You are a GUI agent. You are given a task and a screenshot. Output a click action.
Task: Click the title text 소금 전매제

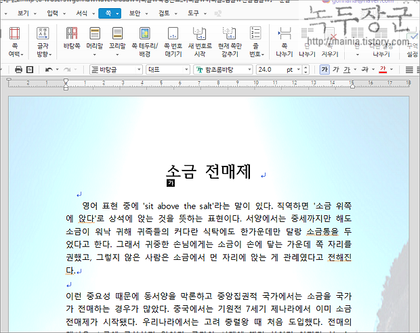click(x=209, y=172)
